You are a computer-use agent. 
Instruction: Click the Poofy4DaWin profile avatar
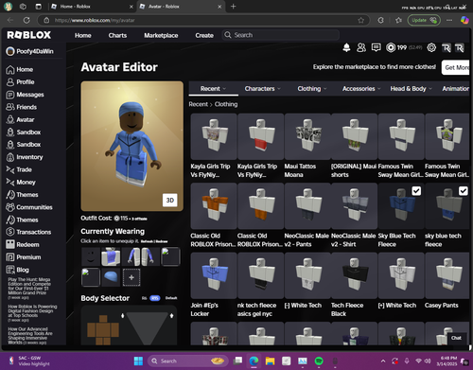(10, 51)
